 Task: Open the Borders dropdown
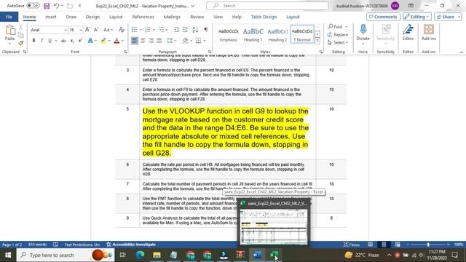[x=205, y=41]
